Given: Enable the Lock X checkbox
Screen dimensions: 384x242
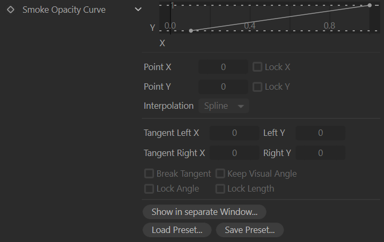Looking at the screenshot, I should tap(258, 67).
